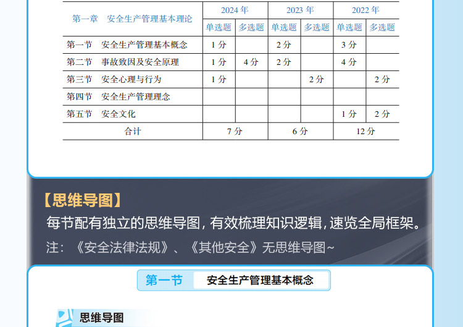
Task: Click the 7分 total for 2024
Action: click(x=235, y=131)
